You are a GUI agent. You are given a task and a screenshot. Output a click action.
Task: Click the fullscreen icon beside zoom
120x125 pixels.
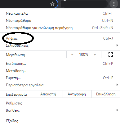[x=111, y=55]
